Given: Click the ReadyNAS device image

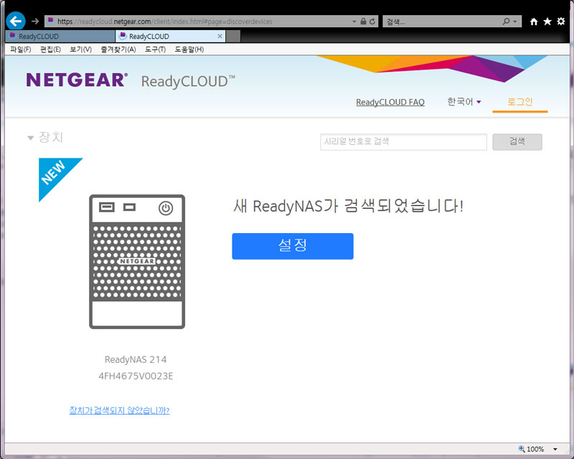Looking at the screenshot, I should pyautogui.click(x=137, y=261).
